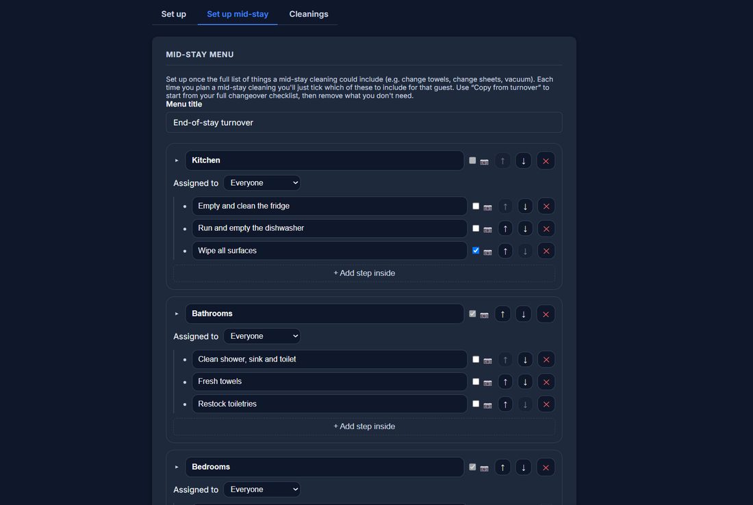Image resolution: width=753 pixels, height=505 pixels.
Task: Delete the Clean shower, sink and toilet step
Action: click(546, 359)
